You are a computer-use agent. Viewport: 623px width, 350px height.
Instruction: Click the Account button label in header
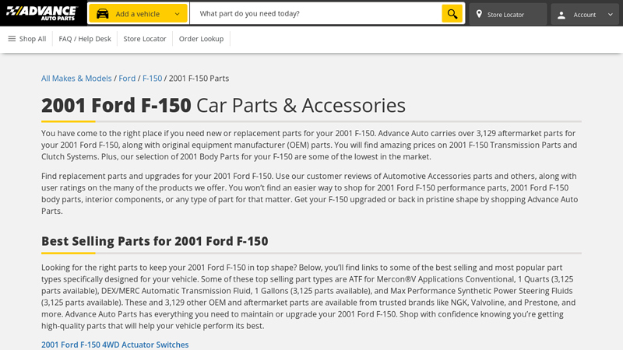tap(584, 15)
